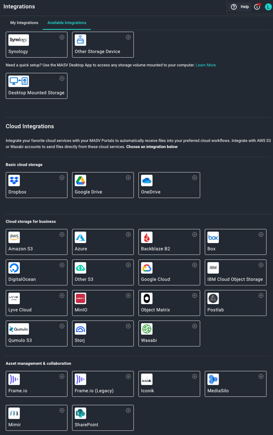273x435 pixels.
Task: Add Iconik with its plus button
Action: tap(195, 376)
